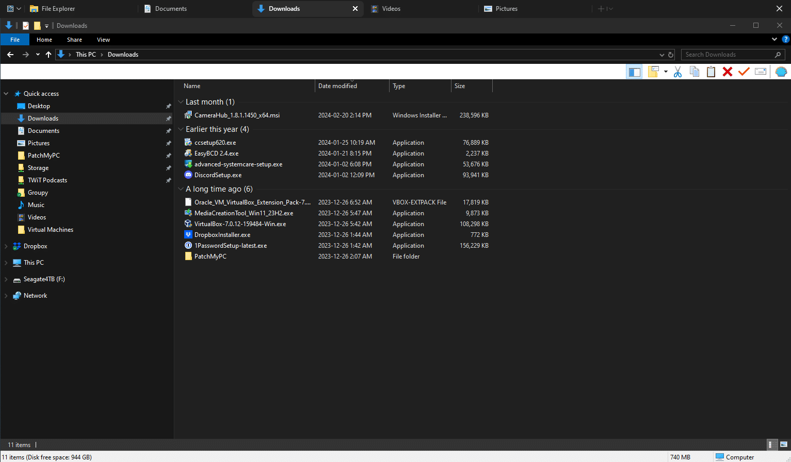Click the Copy icon in the toolbar
This screenshot has height=462, width=791.
(695, 72)
